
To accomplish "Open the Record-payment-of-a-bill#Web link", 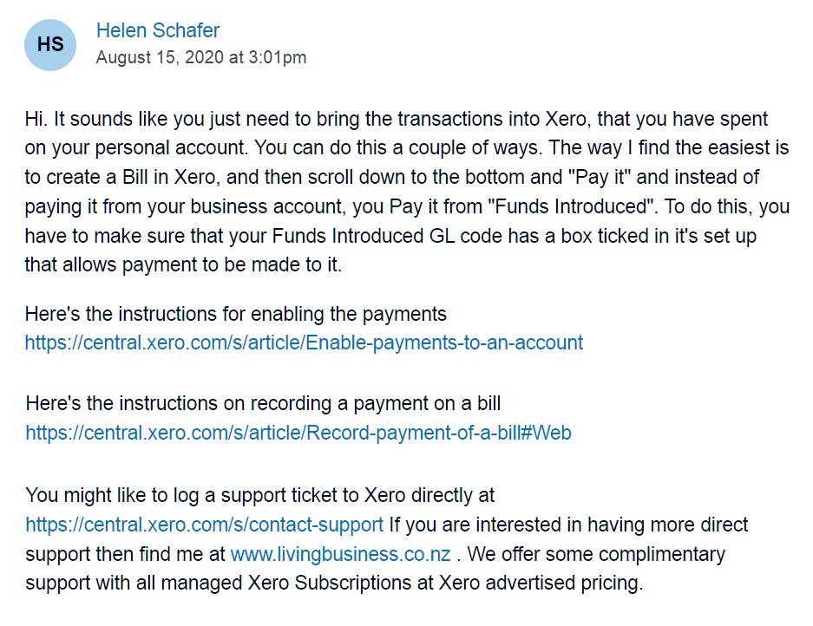I will pyautogui.click(x=298, y=432).
